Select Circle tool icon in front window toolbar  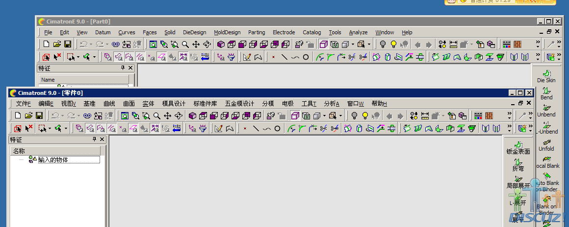pos(277,128)
